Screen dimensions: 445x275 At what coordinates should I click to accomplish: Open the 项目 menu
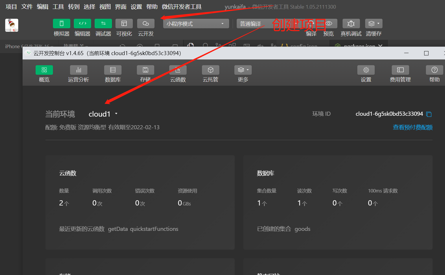click(x=11, y=7)
